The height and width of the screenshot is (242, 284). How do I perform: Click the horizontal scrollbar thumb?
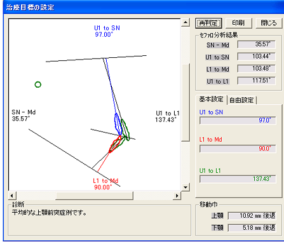click(x=95, y=196)
